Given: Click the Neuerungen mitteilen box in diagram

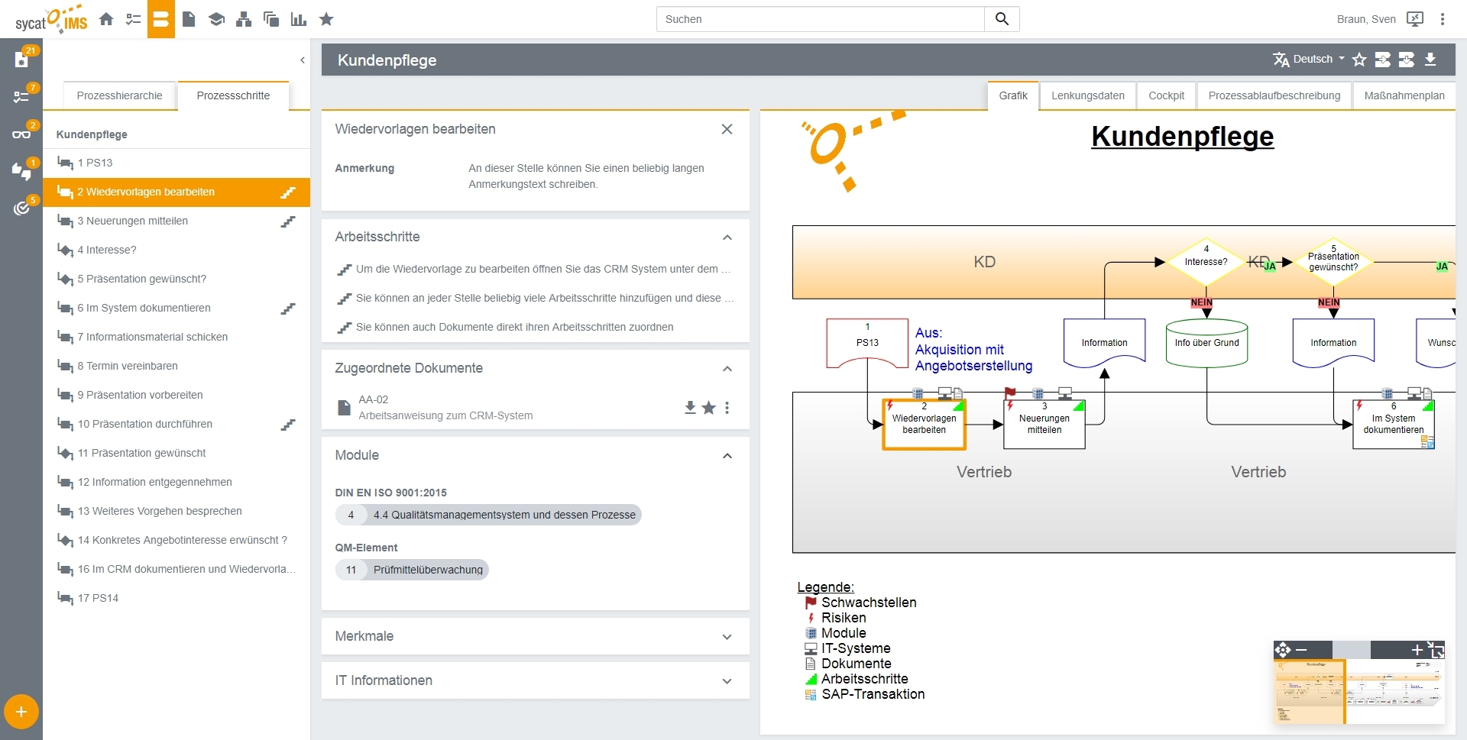Looking at the screenshot, I should point(1044,425).
